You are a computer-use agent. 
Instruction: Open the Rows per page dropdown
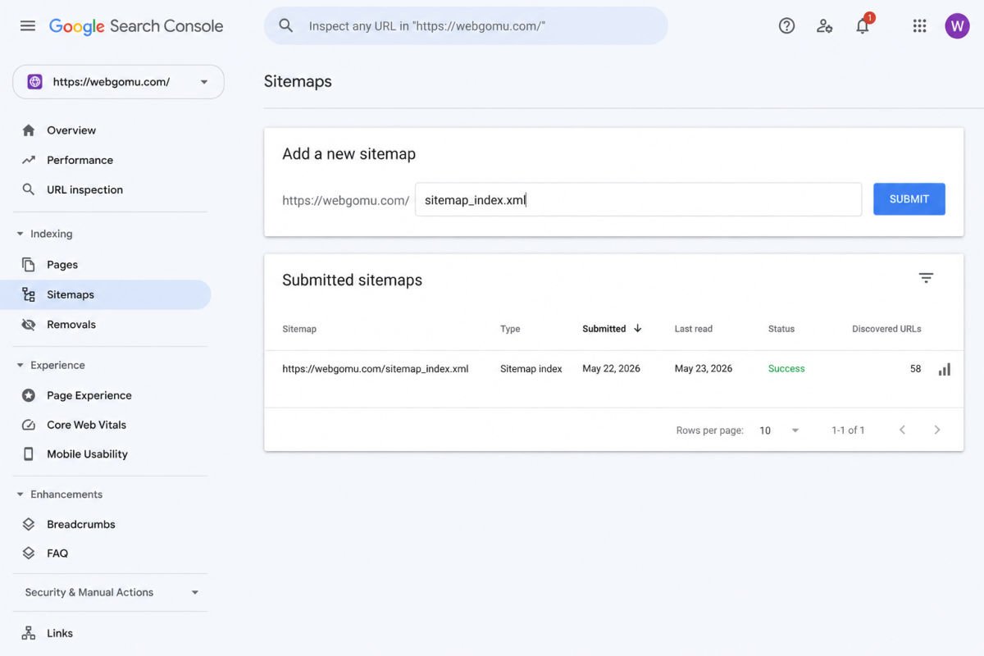click(779, 430)
